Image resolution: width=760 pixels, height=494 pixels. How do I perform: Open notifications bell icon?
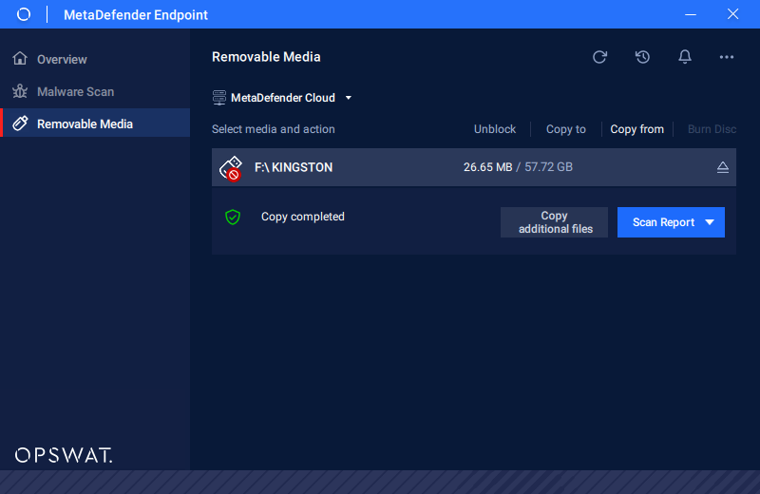684,57
